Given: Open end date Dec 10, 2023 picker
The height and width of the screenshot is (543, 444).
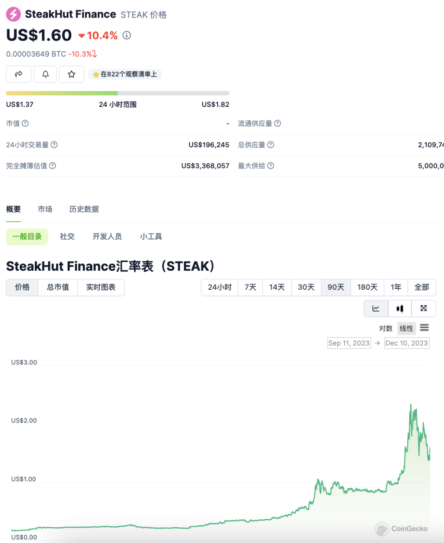Looking at the screenshot, I should coord(407,343).
